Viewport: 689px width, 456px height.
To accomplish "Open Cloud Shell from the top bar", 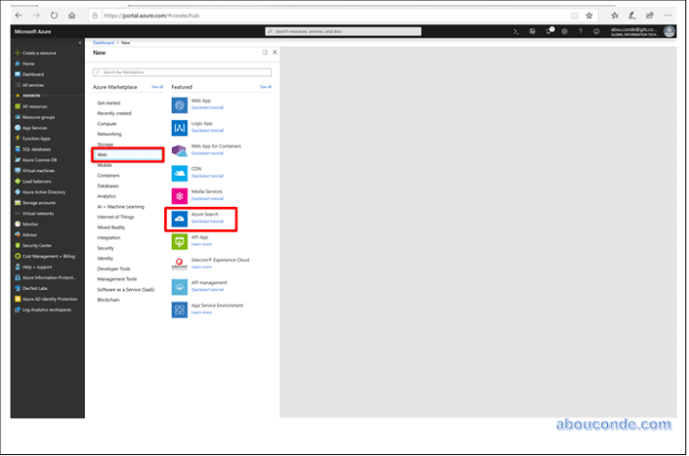I will (x=517, y=32).
